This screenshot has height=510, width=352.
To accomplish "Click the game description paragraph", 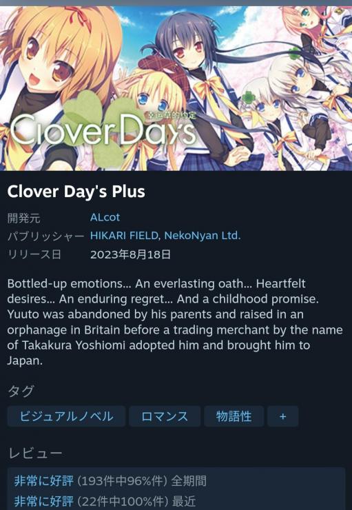I will tap(175, 322).
